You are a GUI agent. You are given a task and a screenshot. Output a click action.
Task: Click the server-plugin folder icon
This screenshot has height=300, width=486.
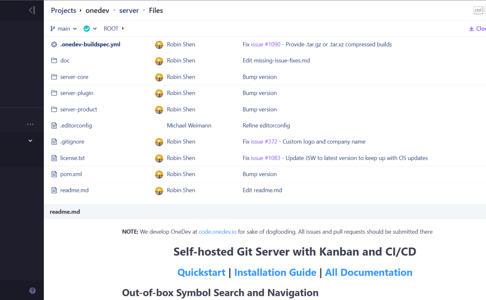[x=54, y=93]
